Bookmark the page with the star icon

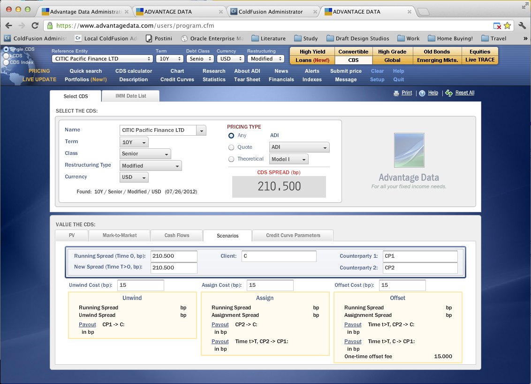coord(507,25)
